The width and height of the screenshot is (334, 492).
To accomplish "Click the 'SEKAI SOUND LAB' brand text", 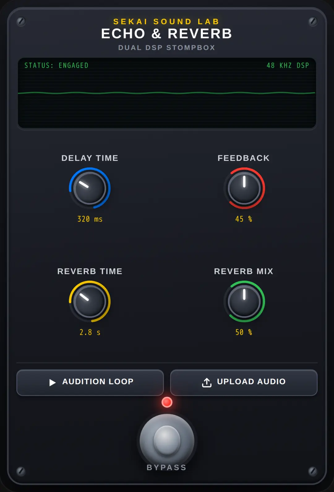I will 167,22.
